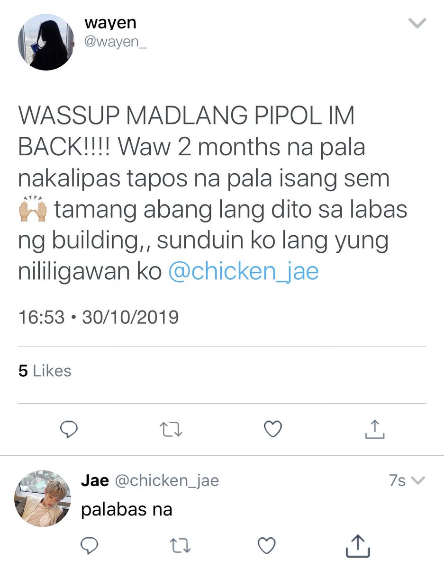Open Jae's profile avatar
The width and height of the screenshot is (444, 568).
(43, 498)
